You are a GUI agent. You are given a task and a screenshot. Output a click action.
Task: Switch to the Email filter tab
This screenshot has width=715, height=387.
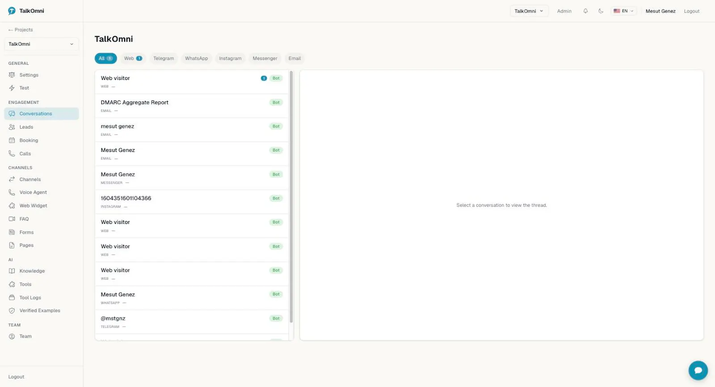pos(294,59)
